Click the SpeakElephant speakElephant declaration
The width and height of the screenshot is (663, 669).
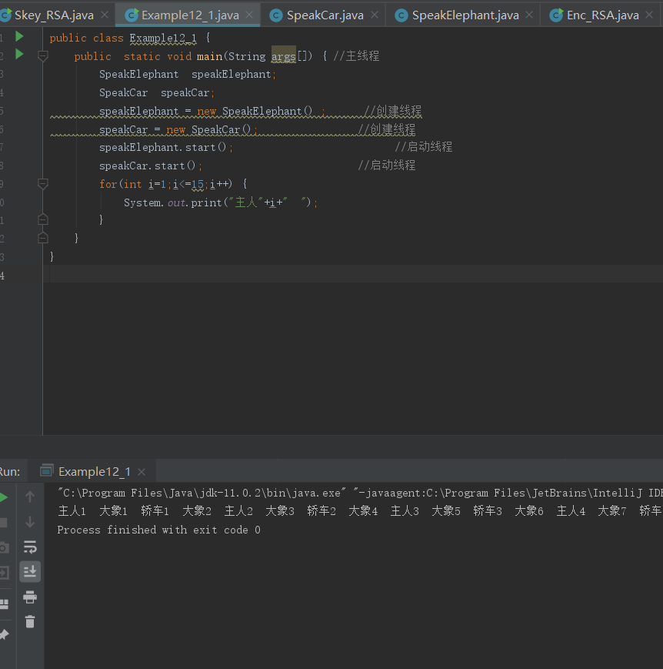pyautogui.click(x=188, y=74)
